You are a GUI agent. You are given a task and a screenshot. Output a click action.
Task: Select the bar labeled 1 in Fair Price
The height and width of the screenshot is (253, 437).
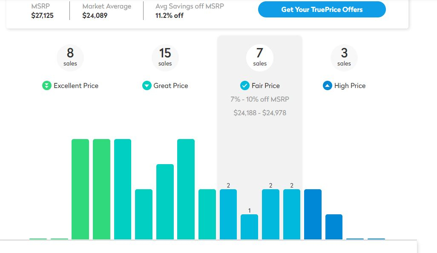click(250, 227)
